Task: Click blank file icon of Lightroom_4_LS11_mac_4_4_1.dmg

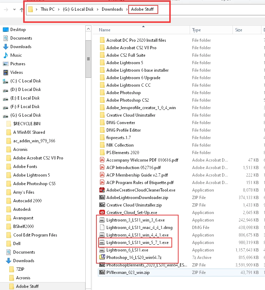Action: pyautogui.click(x=102, y=227)
